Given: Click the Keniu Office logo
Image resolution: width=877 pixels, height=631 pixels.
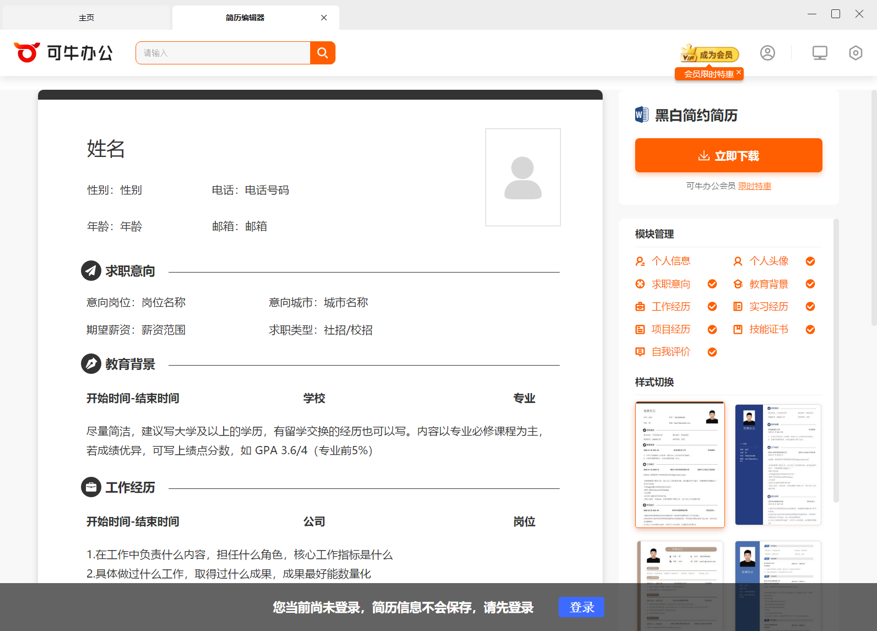Looking at the screenshot, I should click(x=63, y=53).
